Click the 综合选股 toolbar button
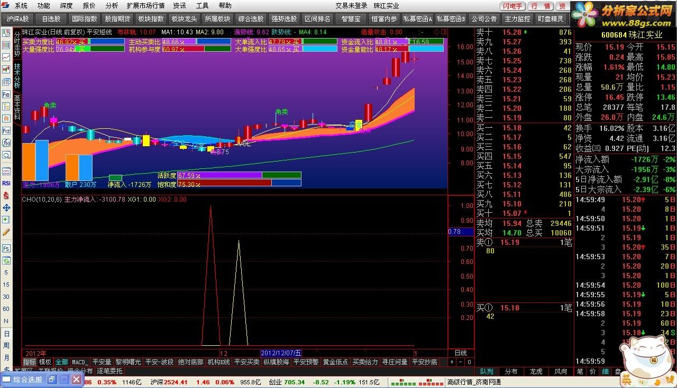This screenshot has height=388, width=677. 251,19
